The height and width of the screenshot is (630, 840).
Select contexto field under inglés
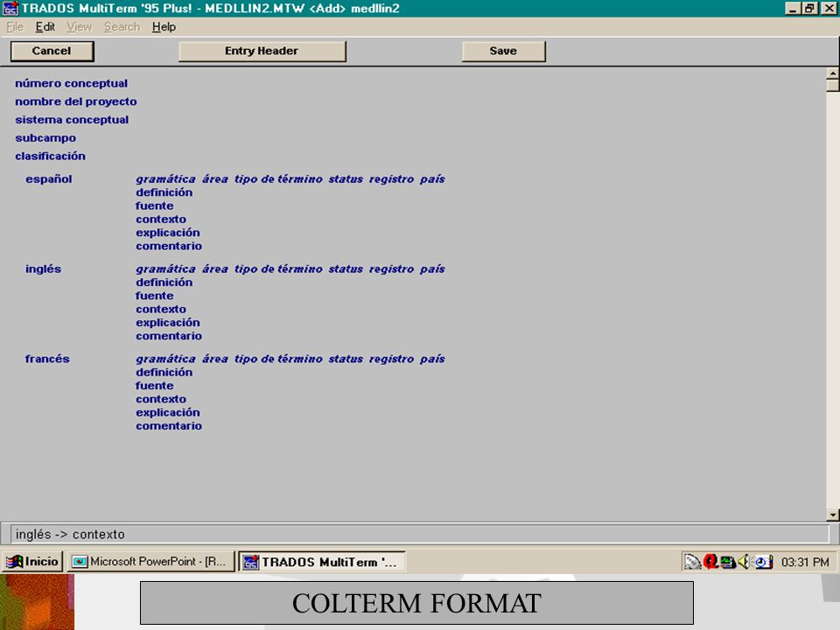click(x=161, y=309)
